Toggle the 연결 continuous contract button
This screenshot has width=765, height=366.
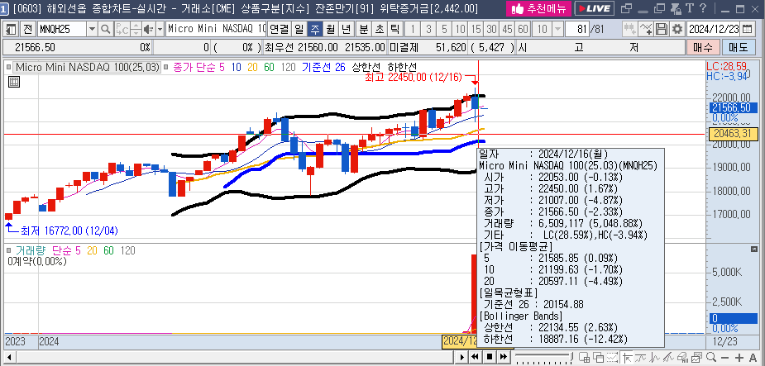(x=280, y=29)
